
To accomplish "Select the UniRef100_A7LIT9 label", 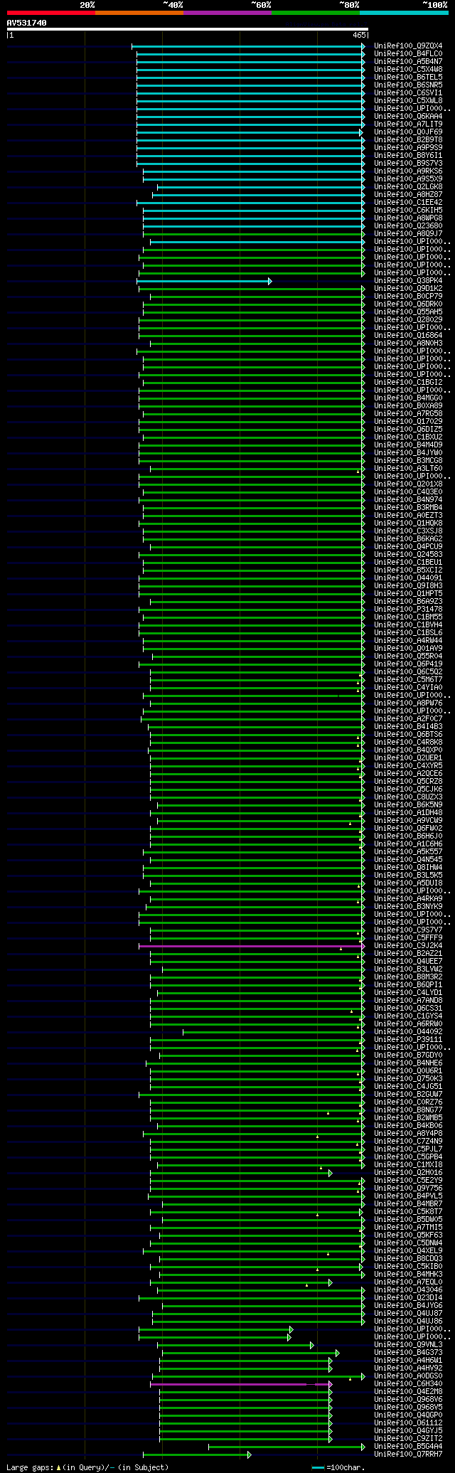I will point(408,124).
